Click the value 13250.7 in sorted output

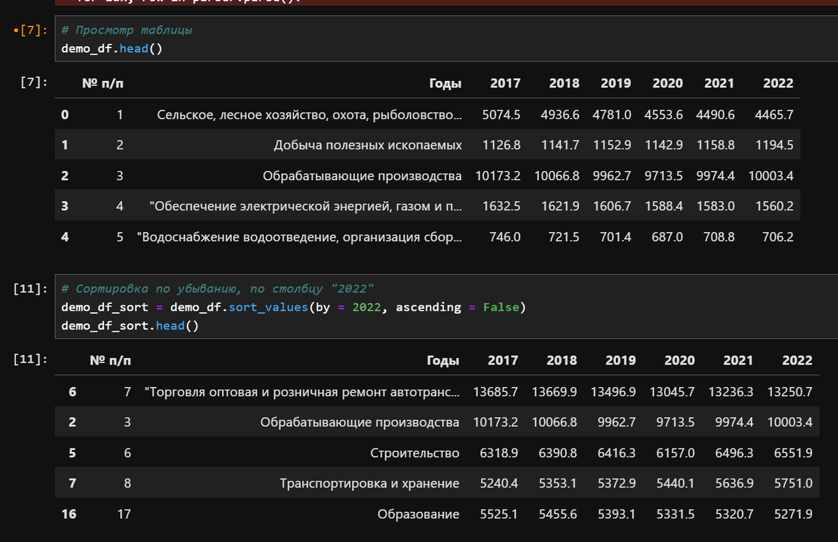click(x=788, y=391)
